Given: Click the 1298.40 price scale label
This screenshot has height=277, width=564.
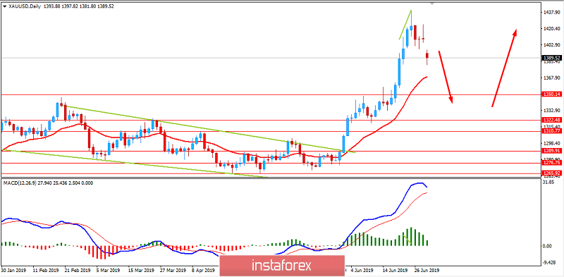Looking at the screenshot, I should point(553,143).
